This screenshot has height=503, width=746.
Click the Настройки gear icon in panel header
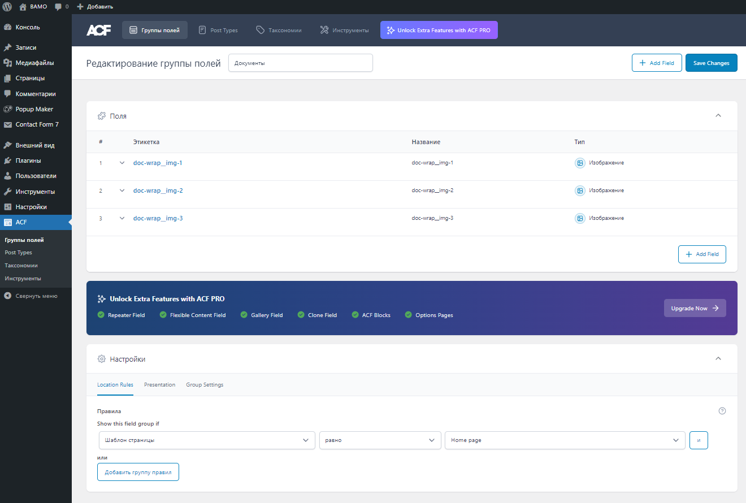102,359
